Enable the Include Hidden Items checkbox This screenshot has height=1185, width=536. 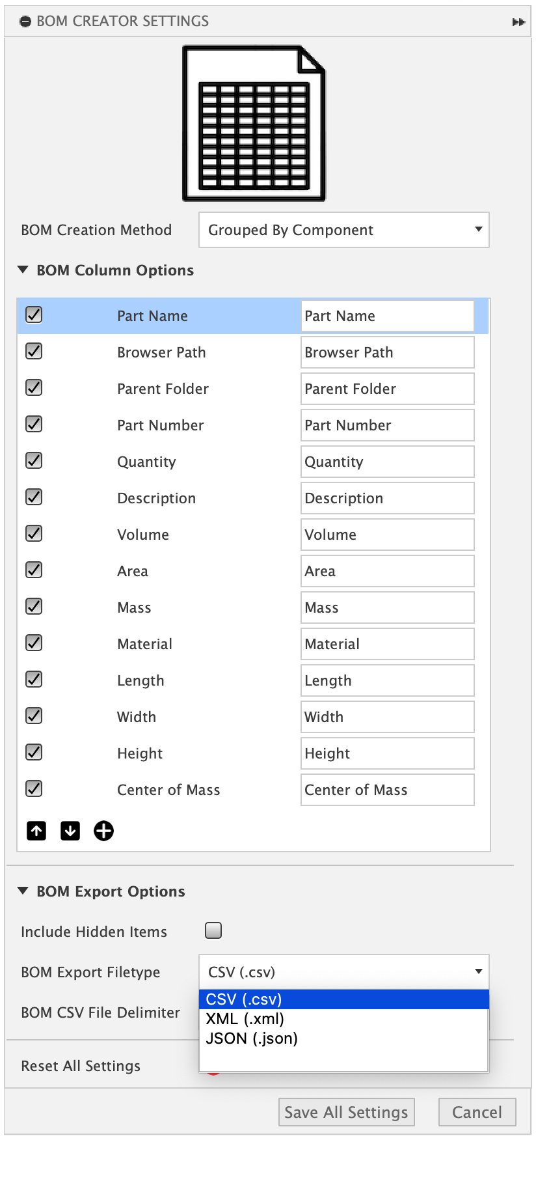213,930
